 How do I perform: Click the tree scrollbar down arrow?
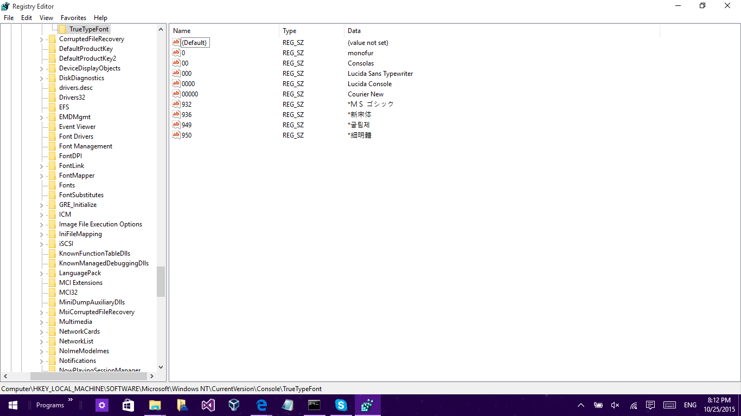click(161, 367)
